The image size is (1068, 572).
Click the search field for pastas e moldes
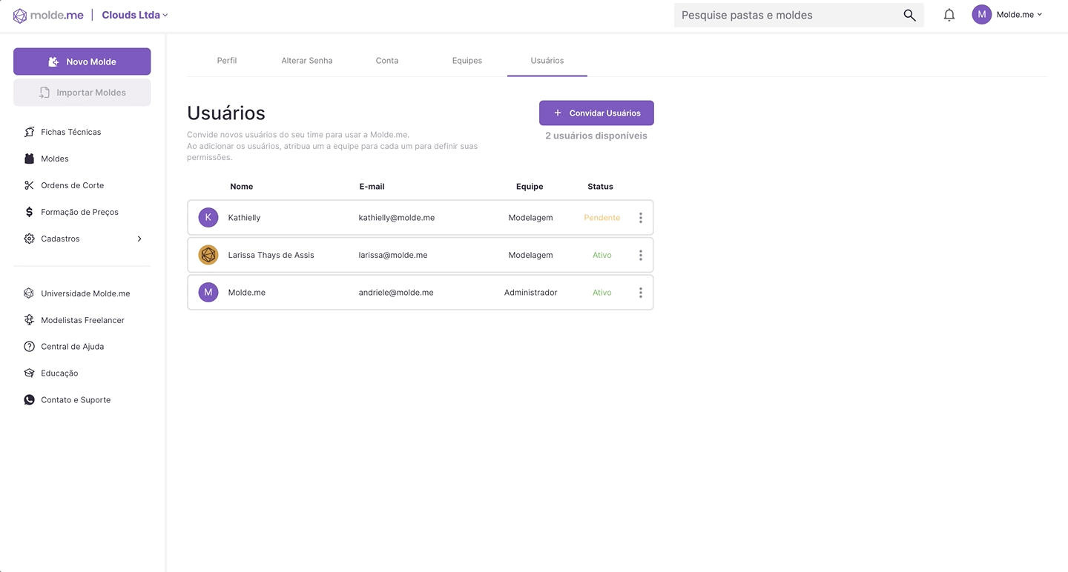(786, 15)
